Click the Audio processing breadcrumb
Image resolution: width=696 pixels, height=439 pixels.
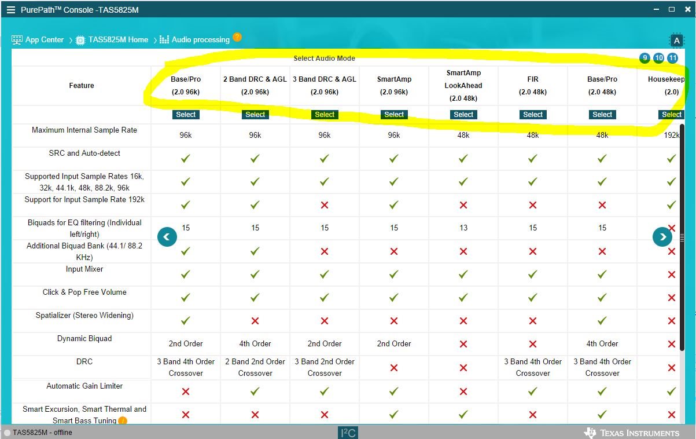[200, 40]
